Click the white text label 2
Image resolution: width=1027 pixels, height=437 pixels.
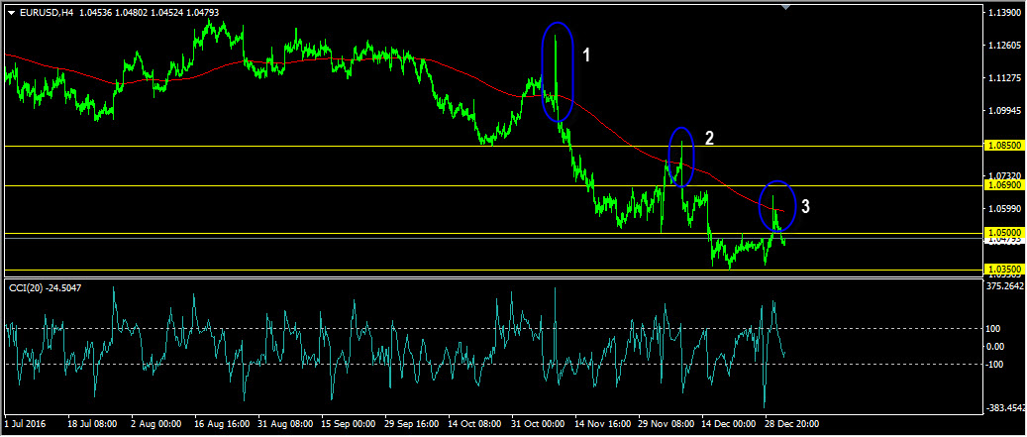709,137
